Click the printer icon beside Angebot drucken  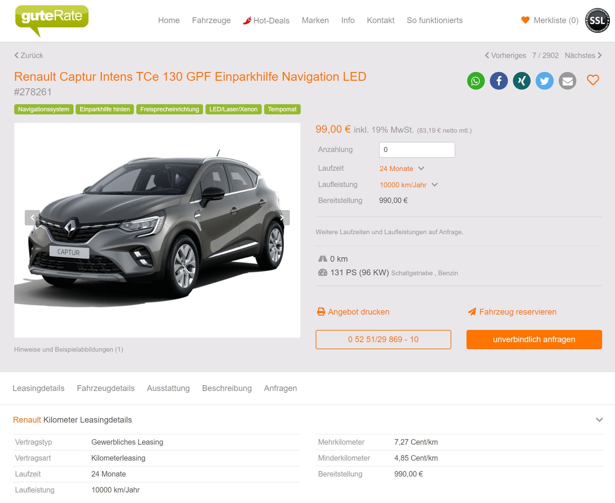pyautogui.click(x=321, y=312)
